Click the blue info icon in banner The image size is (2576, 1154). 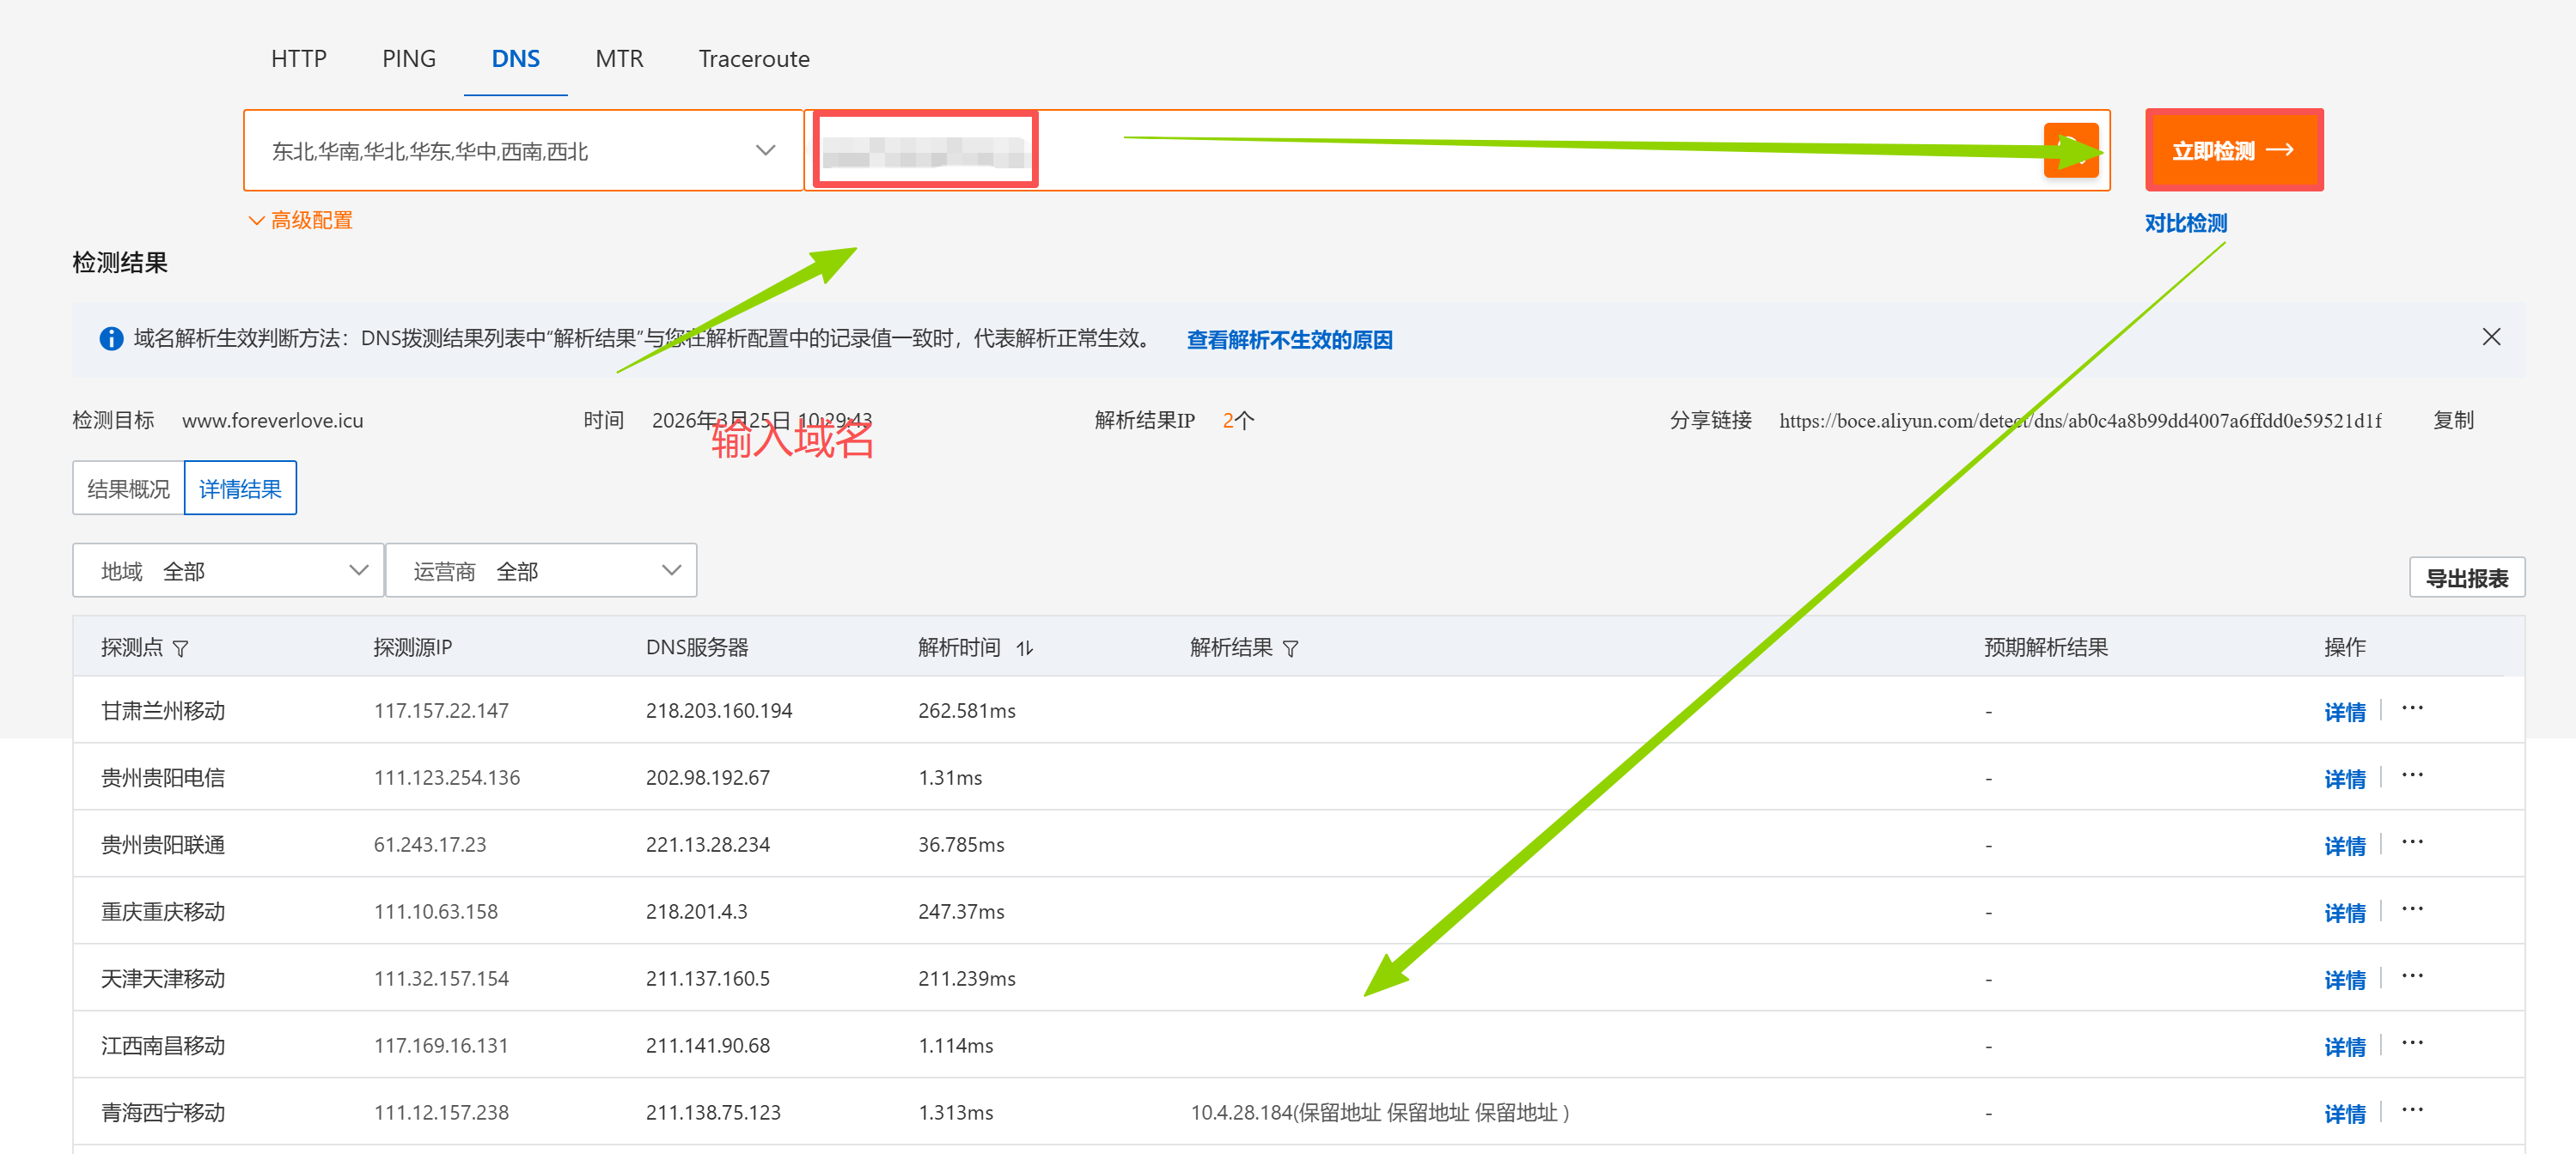click(x=111, y=338)
